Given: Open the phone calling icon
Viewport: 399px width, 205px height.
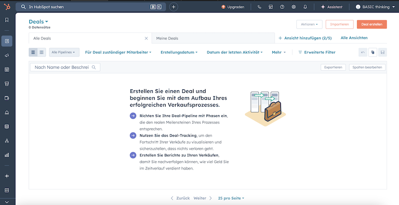Looking at the screenshot, I should [259, 7].
